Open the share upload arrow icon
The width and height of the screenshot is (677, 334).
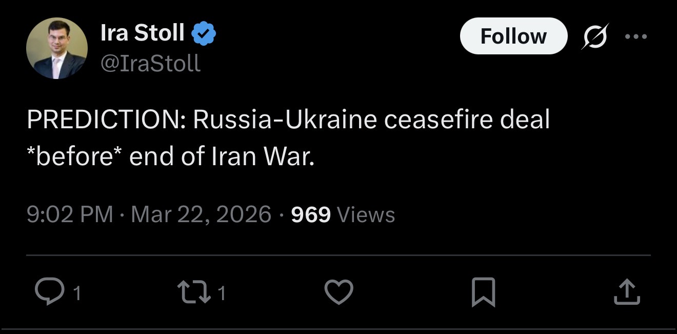pyautogui.click(x=626, y=292)
